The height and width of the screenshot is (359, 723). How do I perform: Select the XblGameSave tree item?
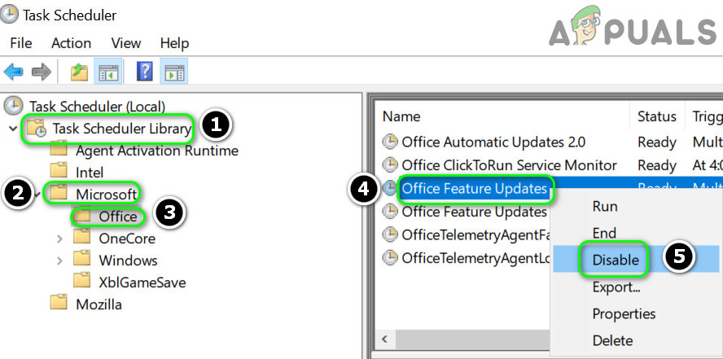142,282
